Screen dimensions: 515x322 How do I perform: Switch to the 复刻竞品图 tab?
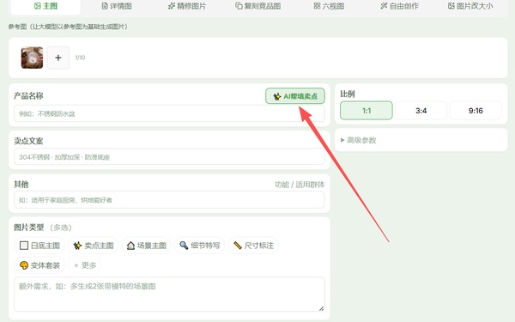click(258, 6)
